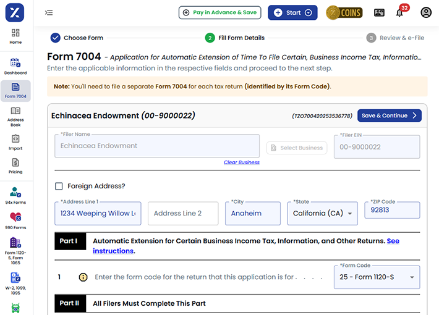Screen dimensions: 439x315
Task: Open Home in the sidebar
Action: coord(15,36)
